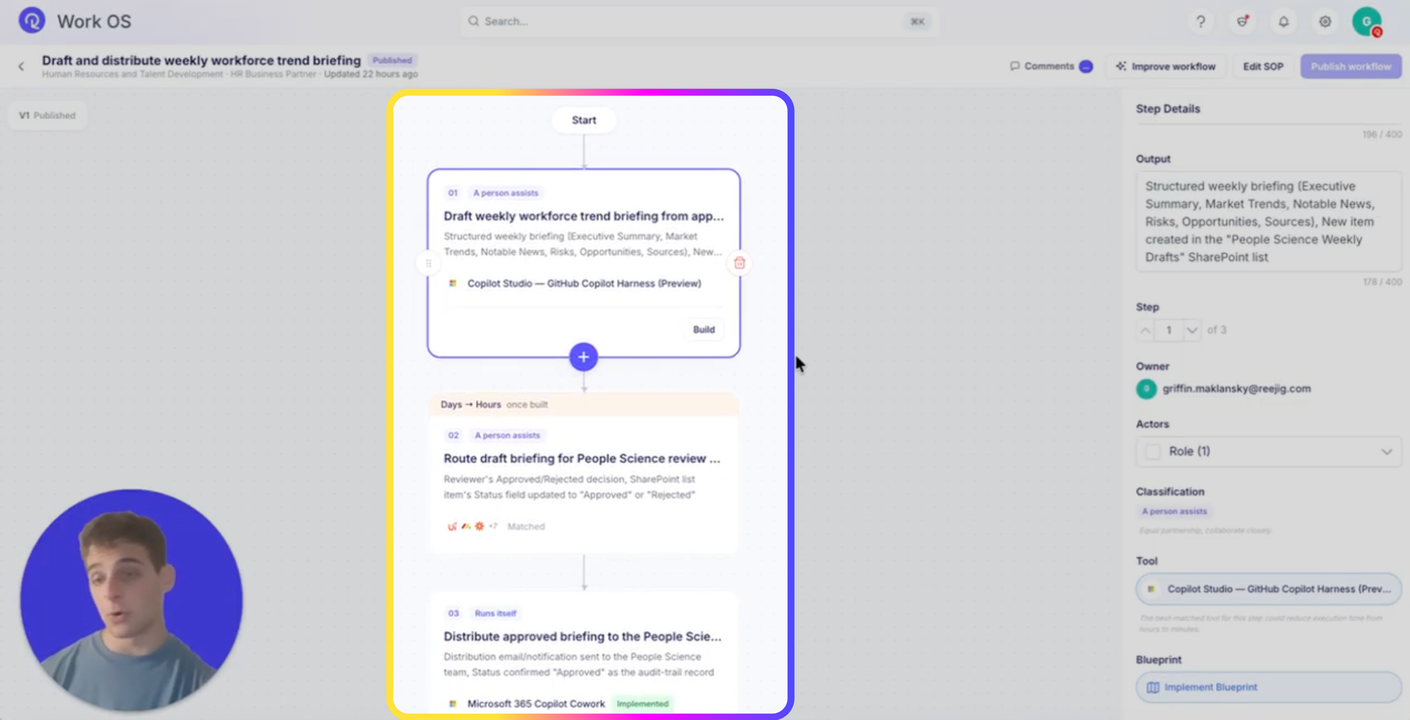
Task: Click the owner avatar in Step Details
Action: coord(1146,389)
